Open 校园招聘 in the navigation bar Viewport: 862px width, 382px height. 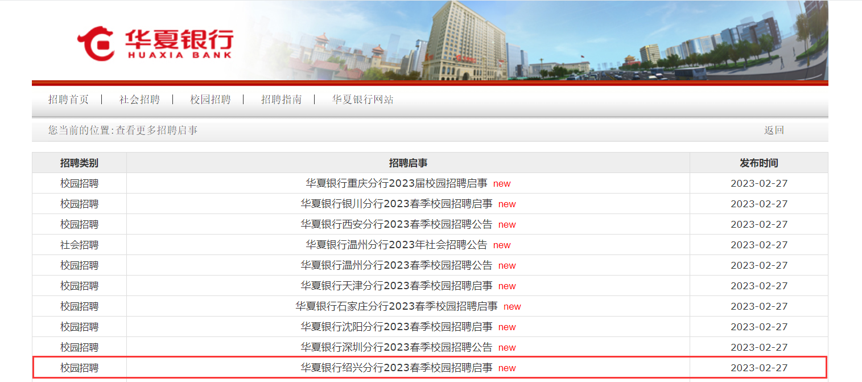(211, 100)
